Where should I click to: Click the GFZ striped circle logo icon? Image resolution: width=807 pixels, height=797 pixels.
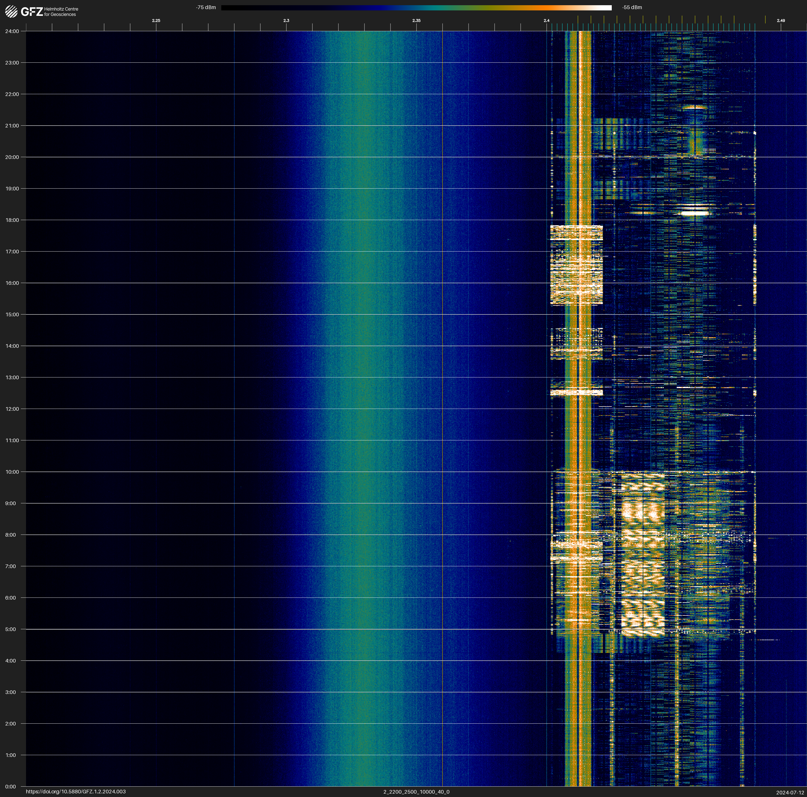tap(11, 12)
